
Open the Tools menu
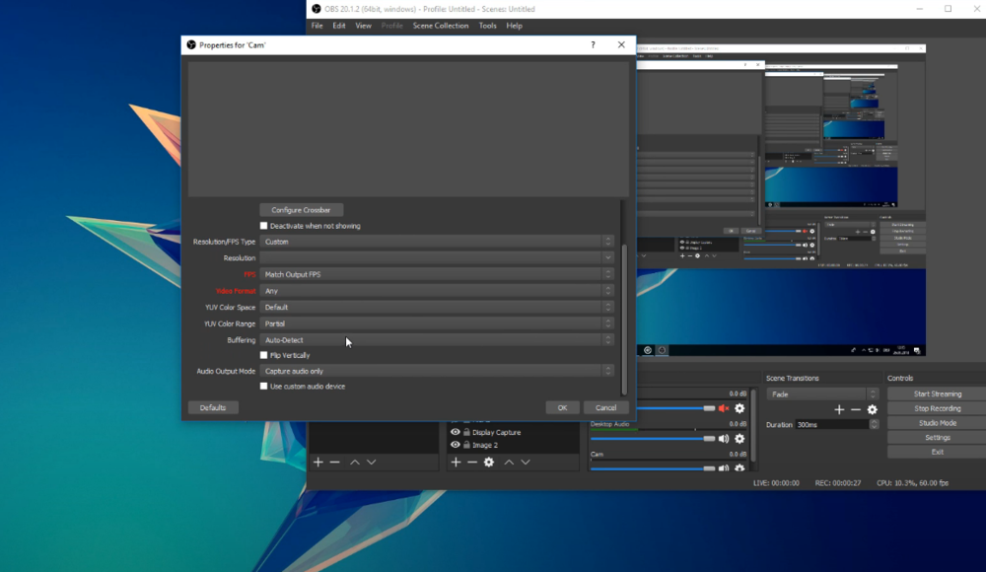pos(487,26)
